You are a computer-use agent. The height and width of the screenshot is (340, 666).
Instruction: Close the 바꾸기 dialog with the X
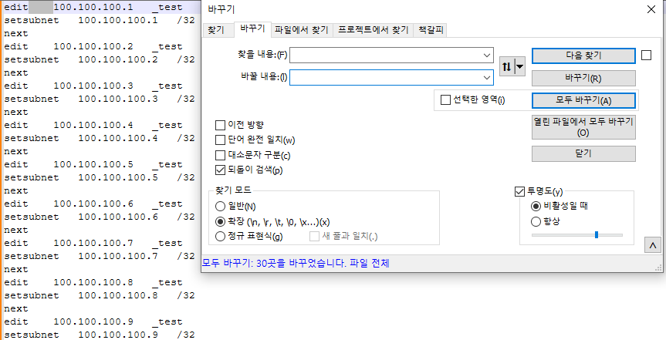[x=651, y=9]
